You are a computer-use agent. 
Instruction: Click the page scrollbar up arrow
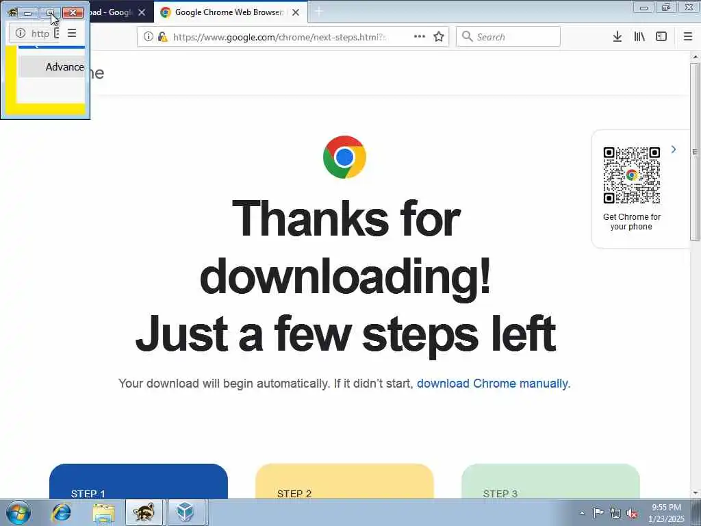(696, 57)
